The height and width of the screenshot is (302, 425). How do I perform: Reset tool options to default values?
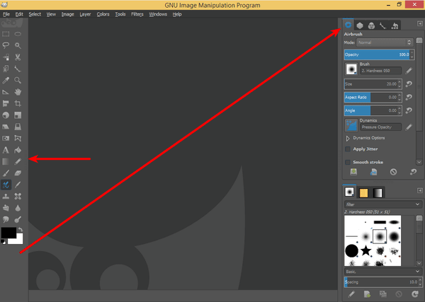point(413,172)
